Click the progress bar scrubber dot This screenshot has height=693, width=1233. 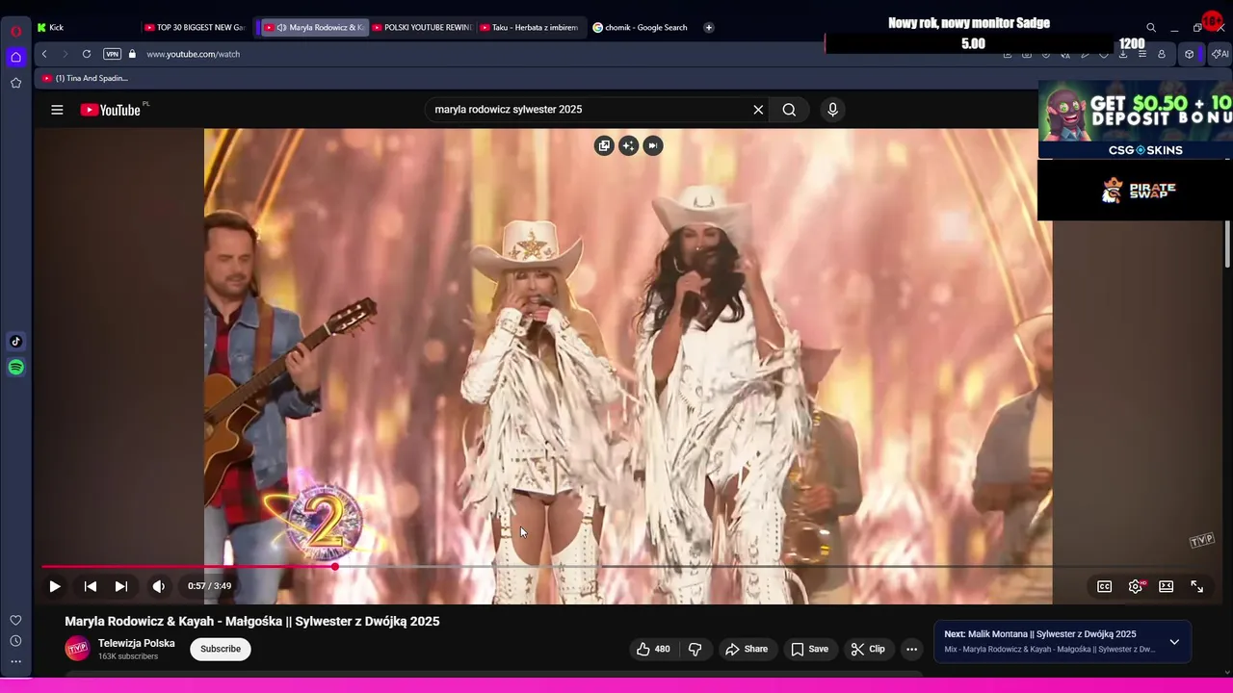335,567
